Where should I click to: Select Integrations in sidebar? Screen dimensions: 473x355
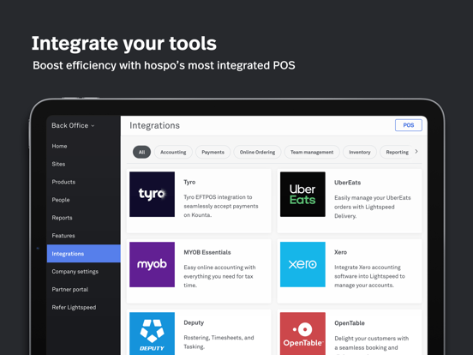coord(84,254)
